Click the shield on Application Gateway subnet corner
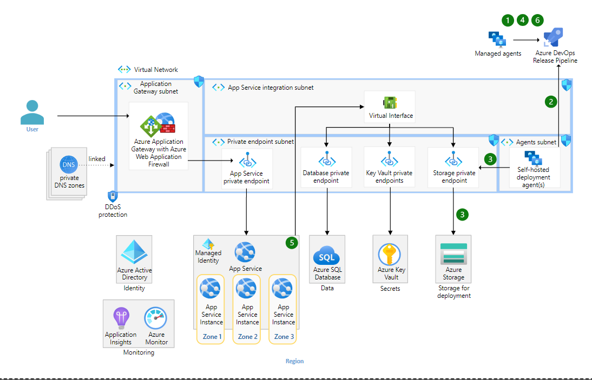 199,82
